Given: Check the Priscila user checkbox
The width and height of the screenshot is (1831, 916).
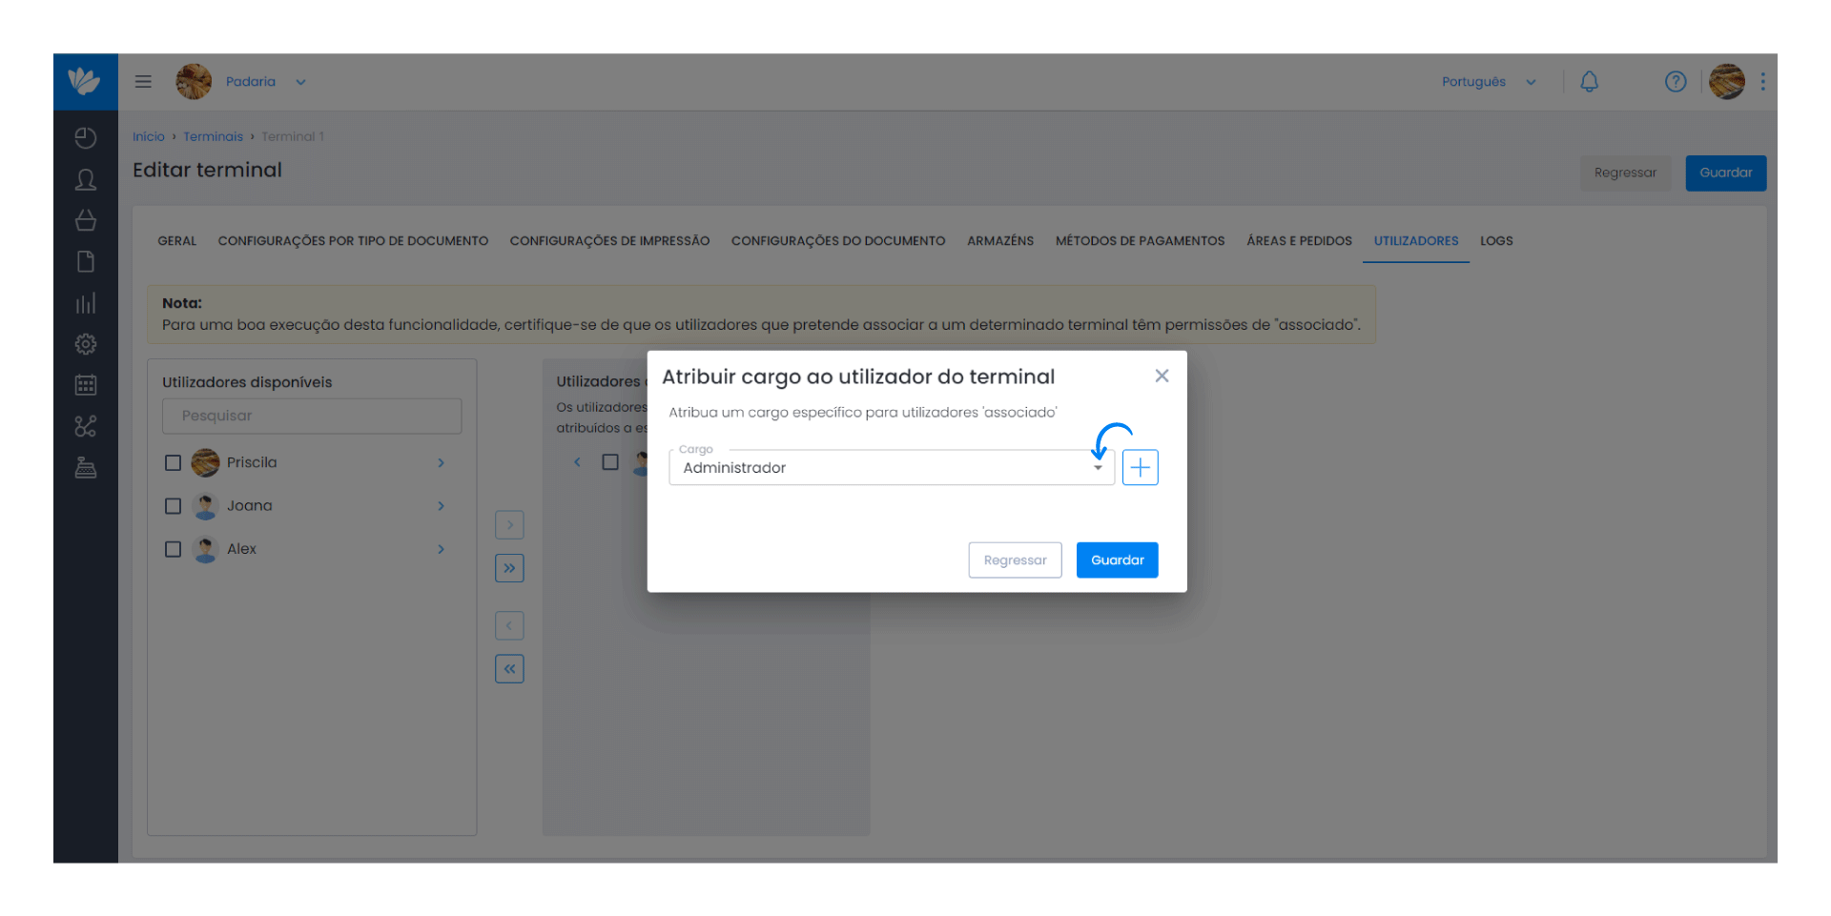Looking at the screenshot, I should click(x=173, y=463).
